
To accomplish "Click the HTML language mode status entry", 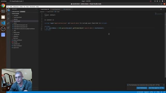I will (x=158, y=92).
